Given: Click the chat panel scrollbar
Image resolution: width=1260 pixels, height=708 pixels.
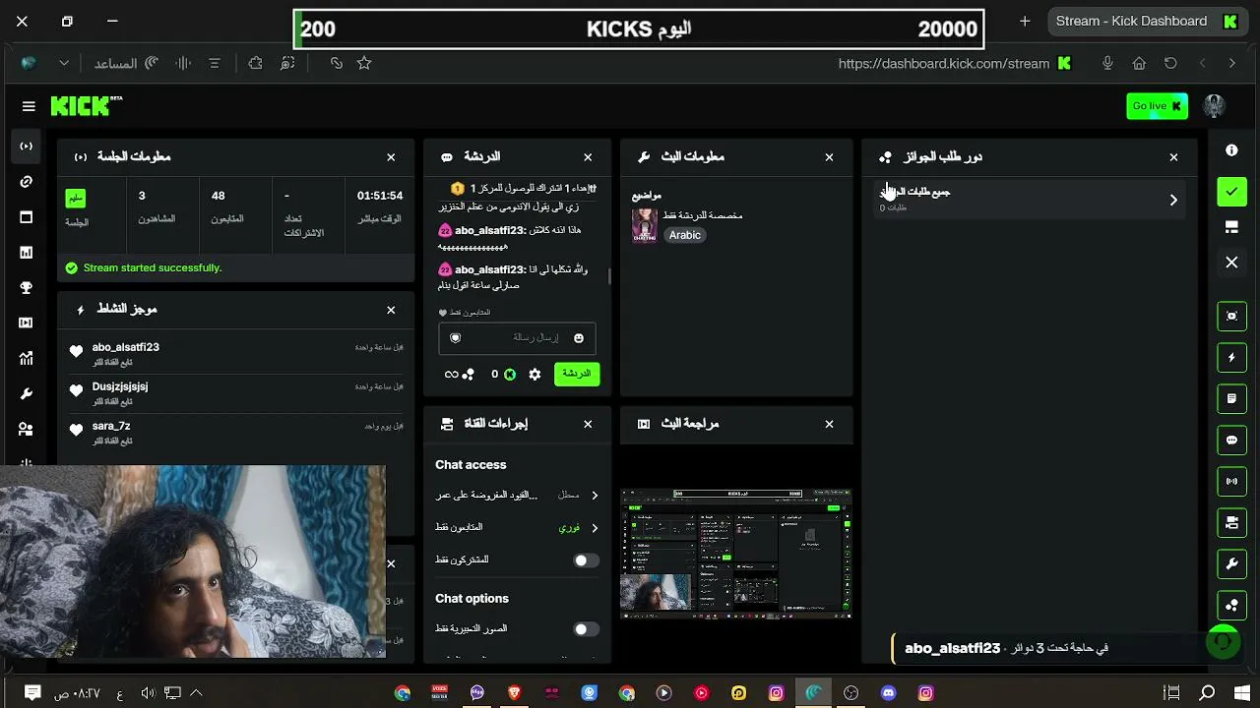Looking at the screenshot, I should (x=609, y=276).
